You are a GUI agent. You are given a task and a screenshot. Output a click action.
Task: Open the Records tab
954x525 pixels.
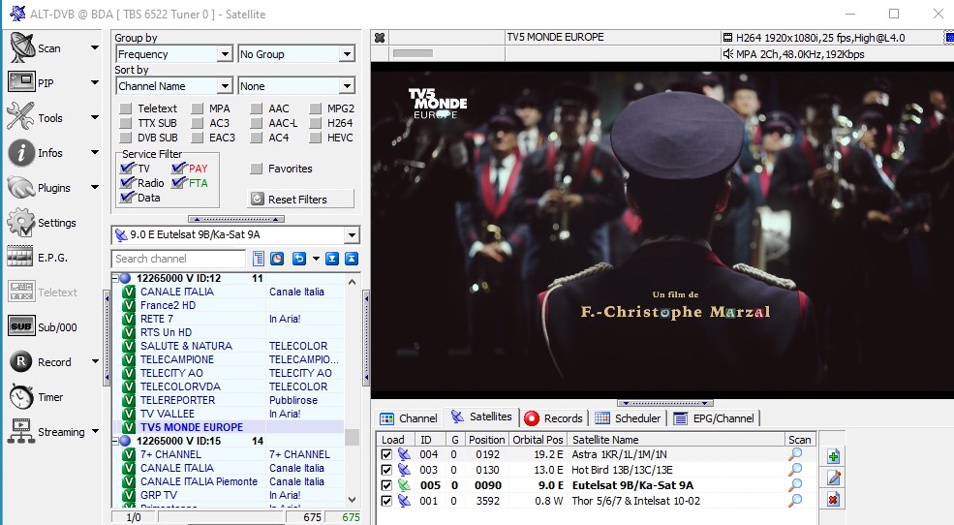[554, 418]
